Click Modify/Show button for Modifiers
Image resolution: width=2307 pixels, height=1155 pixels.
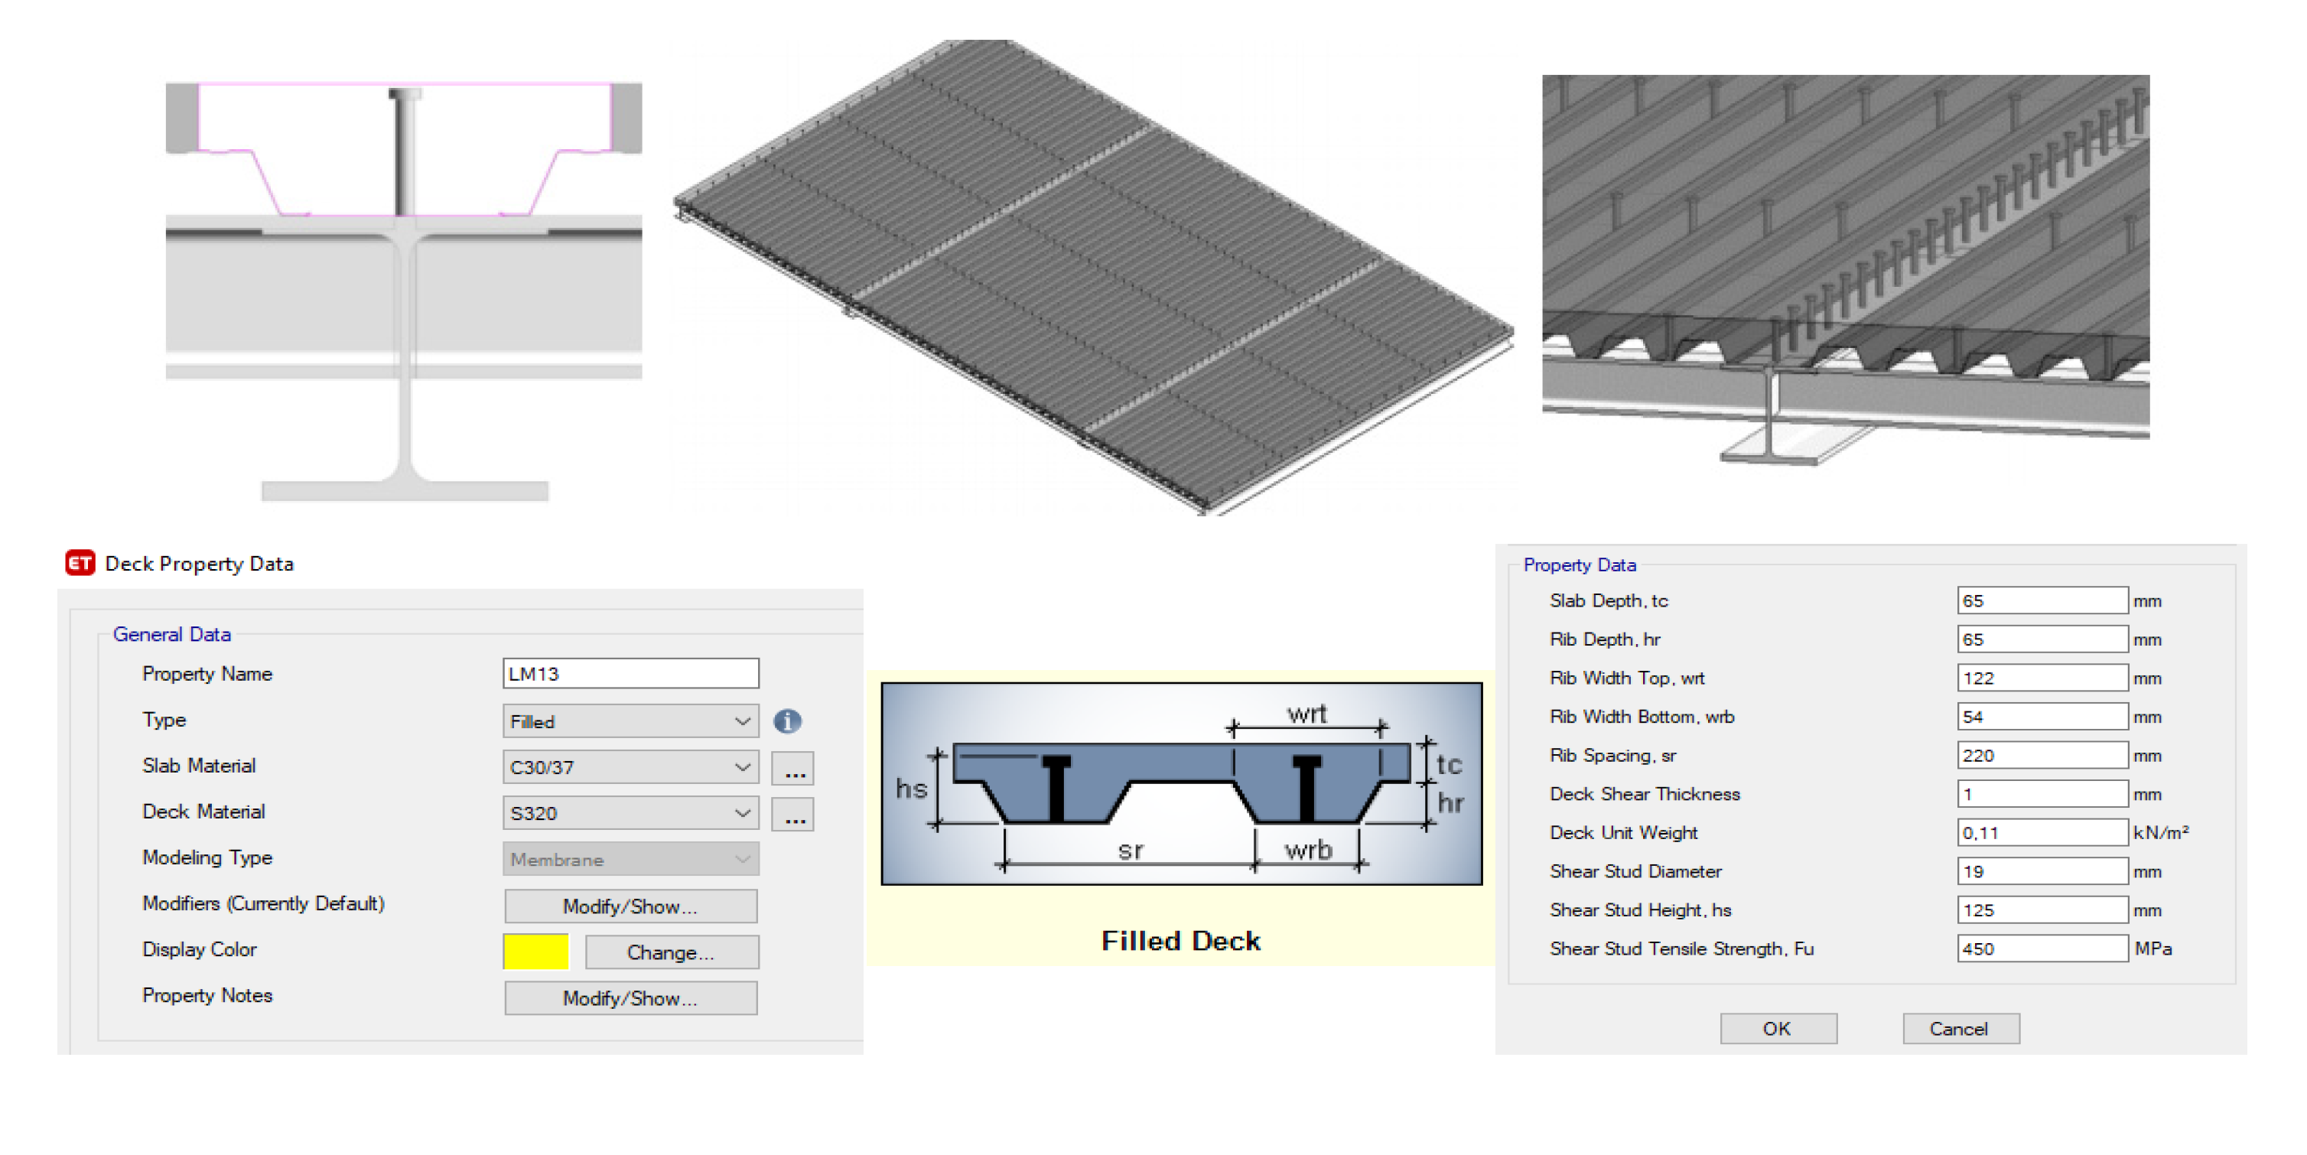(x=630, y=906)
